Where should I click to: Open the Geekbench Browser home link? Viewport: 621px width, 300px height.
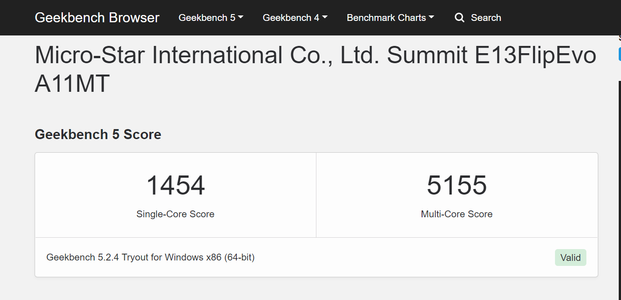click(x=97, y=18)
